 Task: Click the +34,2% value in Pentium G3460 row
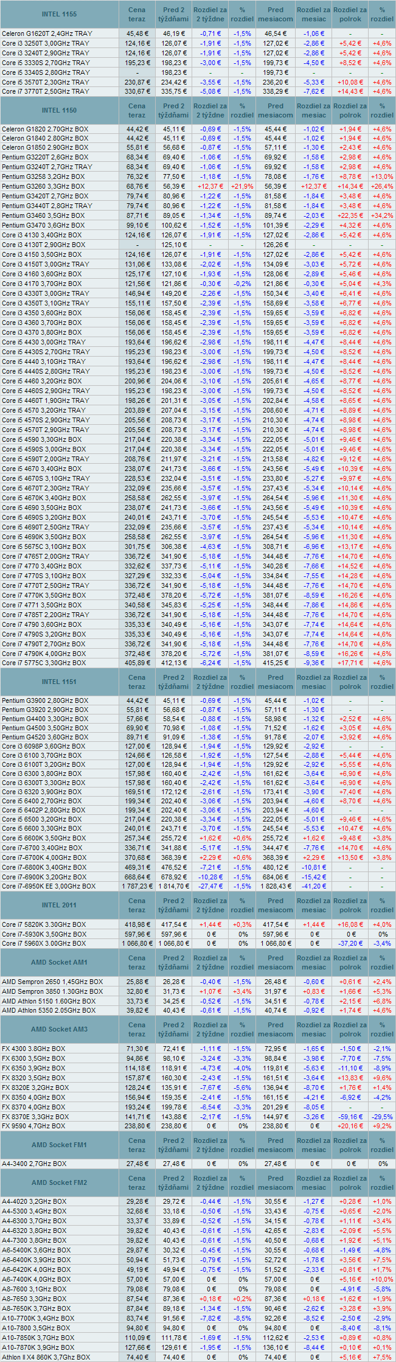382,215
